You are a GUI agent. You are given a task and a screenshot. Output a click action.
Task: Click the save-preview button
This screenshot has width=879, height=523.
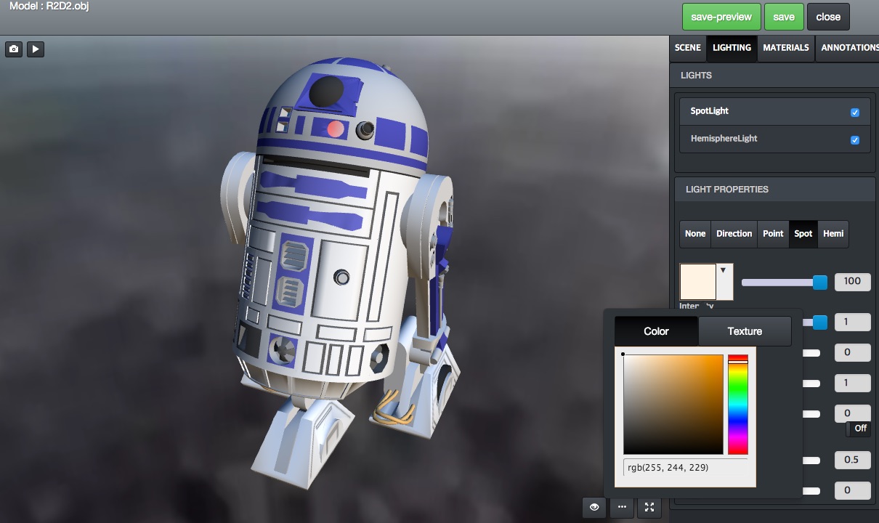coord(721,17)
